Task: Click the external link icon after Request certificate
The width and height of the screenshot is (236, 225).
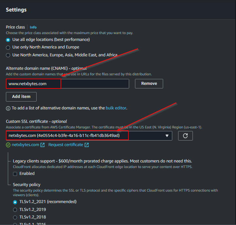Action: click(87, 145)
